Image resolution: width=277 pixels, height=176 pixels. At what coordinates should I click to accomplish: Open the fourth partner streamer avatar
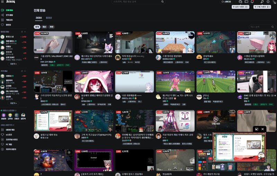tap(23, 115)
